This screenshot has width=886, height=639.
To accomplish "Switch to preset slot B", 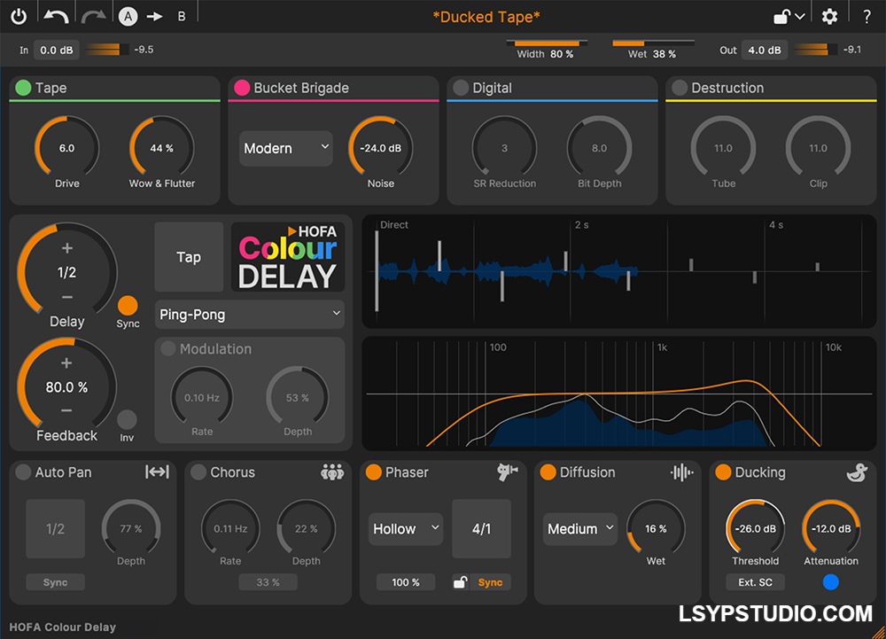I will click(182, 16).
